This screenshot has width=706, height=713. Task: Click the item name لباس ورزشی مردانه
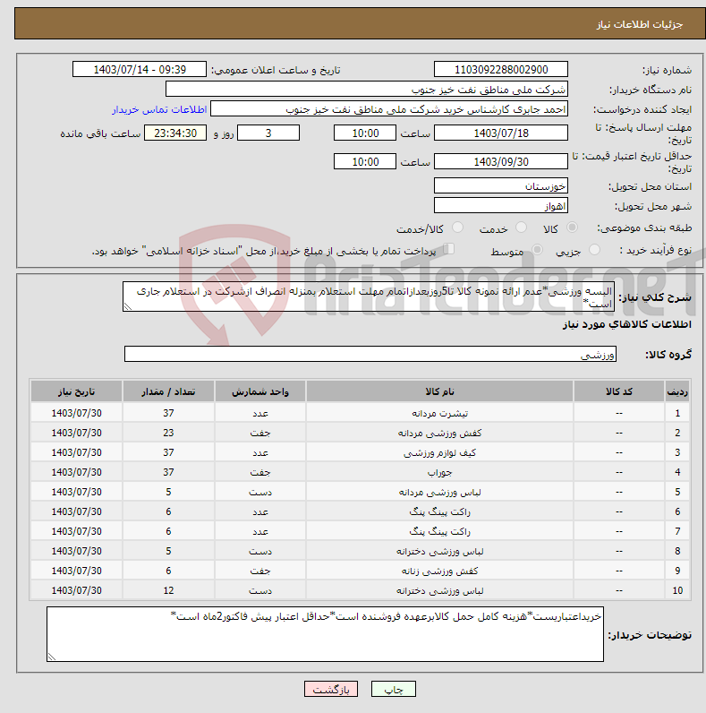[439, 492]
